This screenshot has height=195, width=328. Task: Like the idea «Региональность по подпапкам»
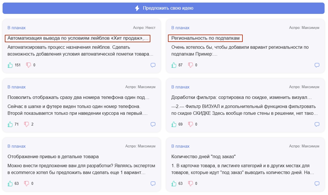tap(173, 65)
